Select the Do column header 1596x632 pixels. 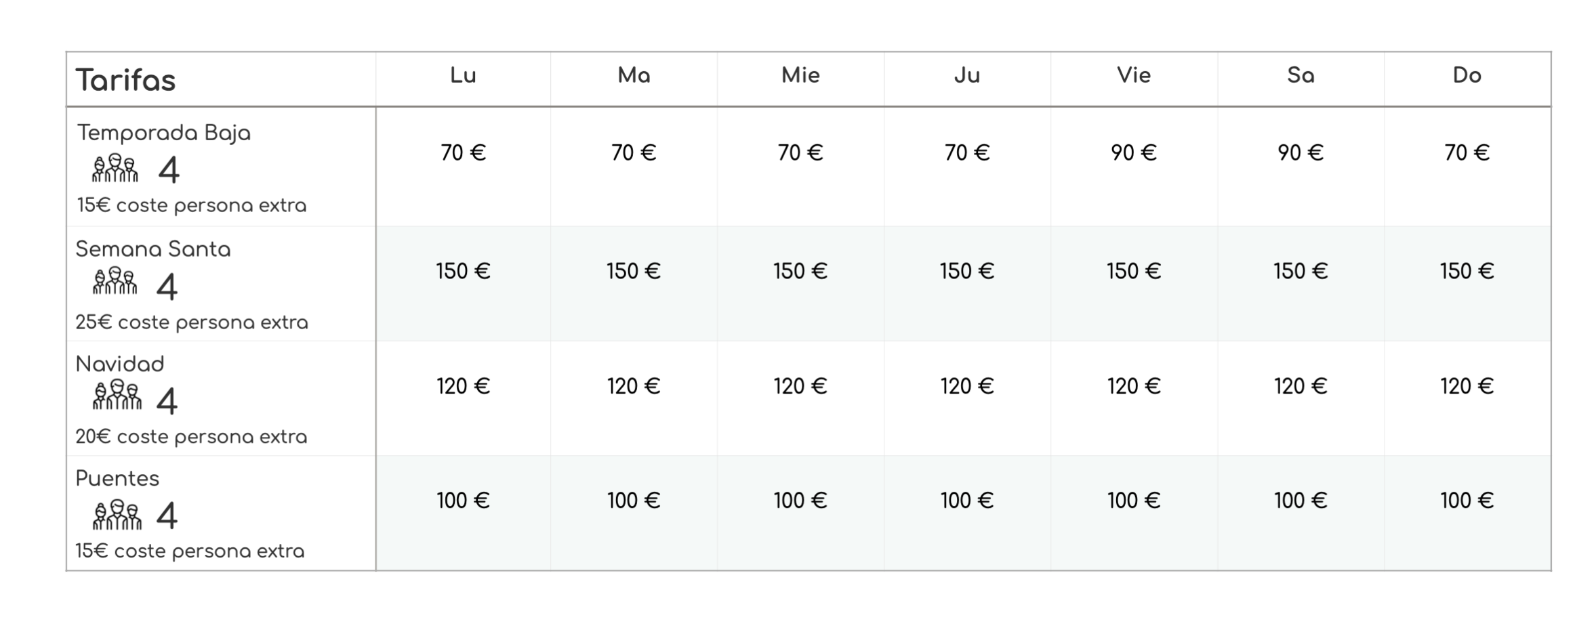1467,75
